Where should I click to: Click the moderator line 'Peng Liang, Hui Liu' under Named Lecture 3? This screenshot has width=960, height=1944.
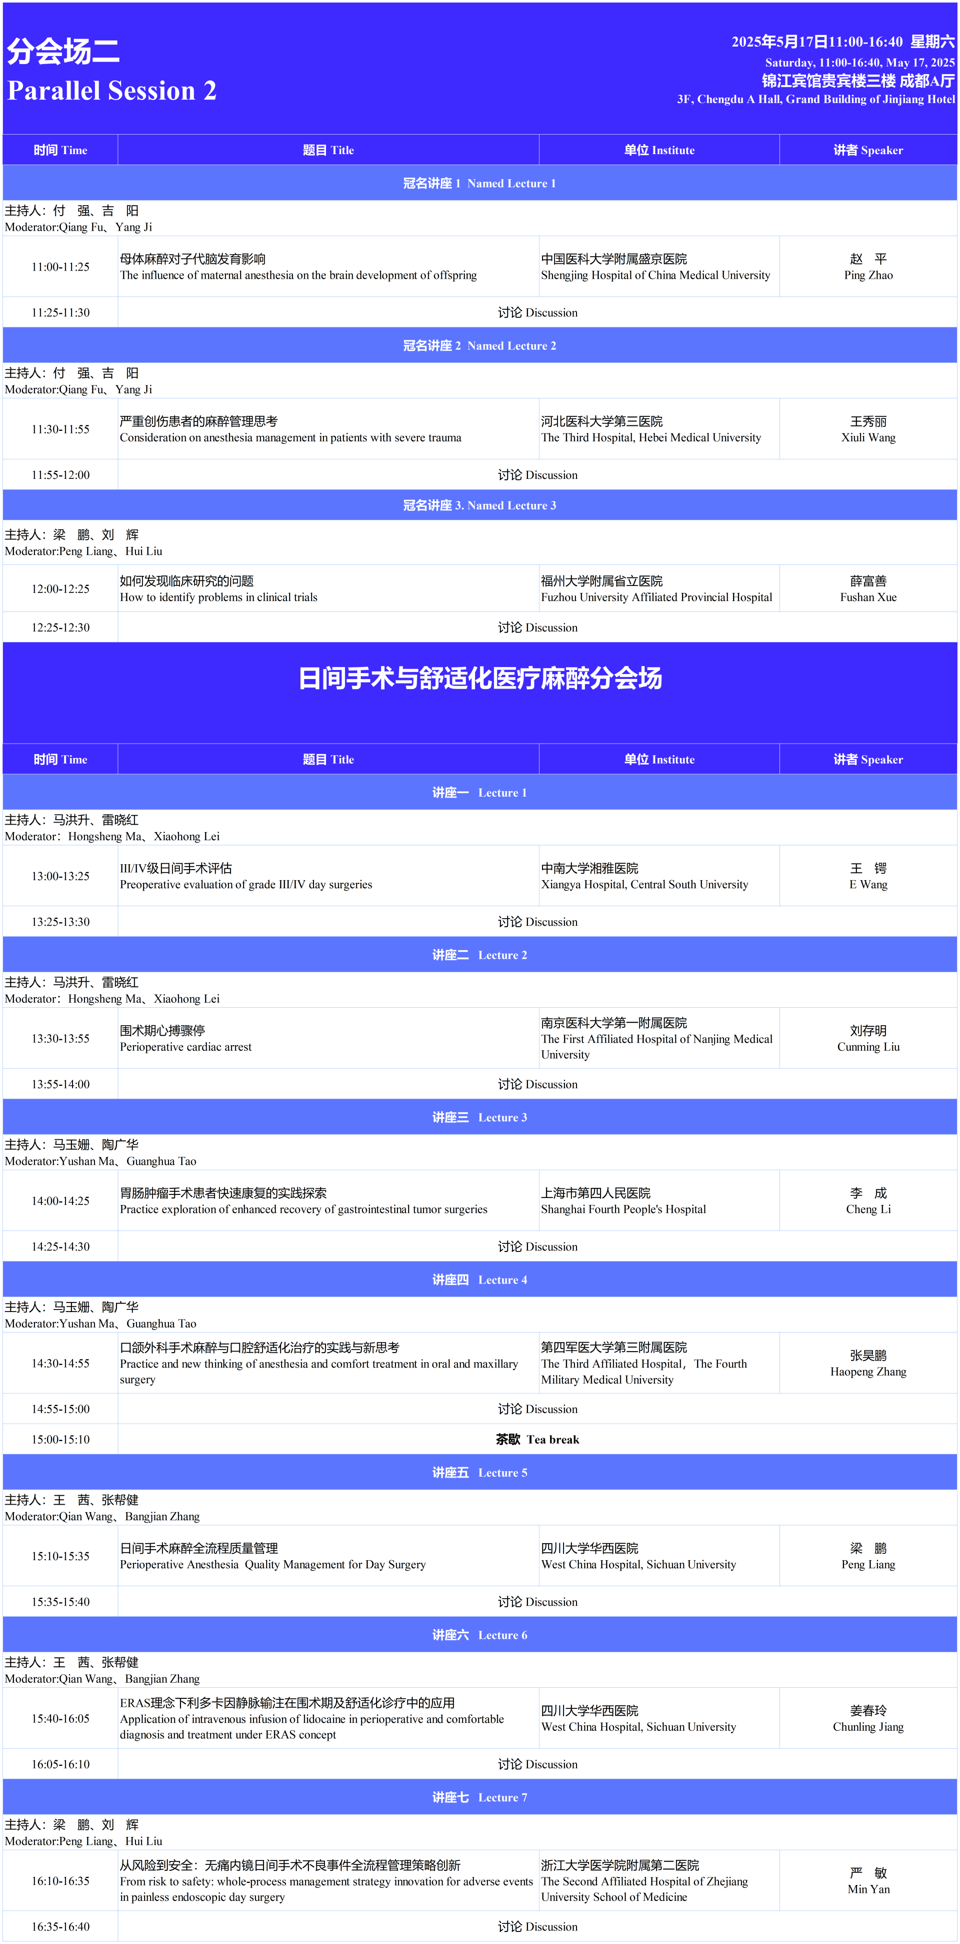83,551
